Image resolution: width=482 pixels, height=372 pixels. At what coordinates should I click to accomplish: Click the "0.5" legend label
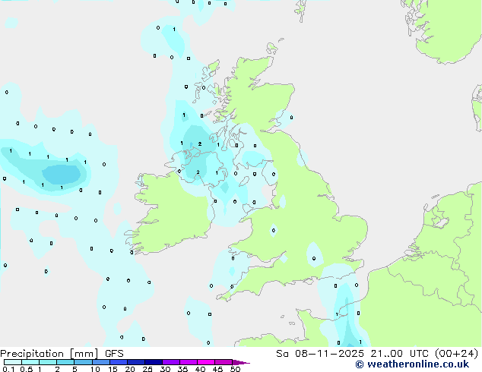coord(27,369)
